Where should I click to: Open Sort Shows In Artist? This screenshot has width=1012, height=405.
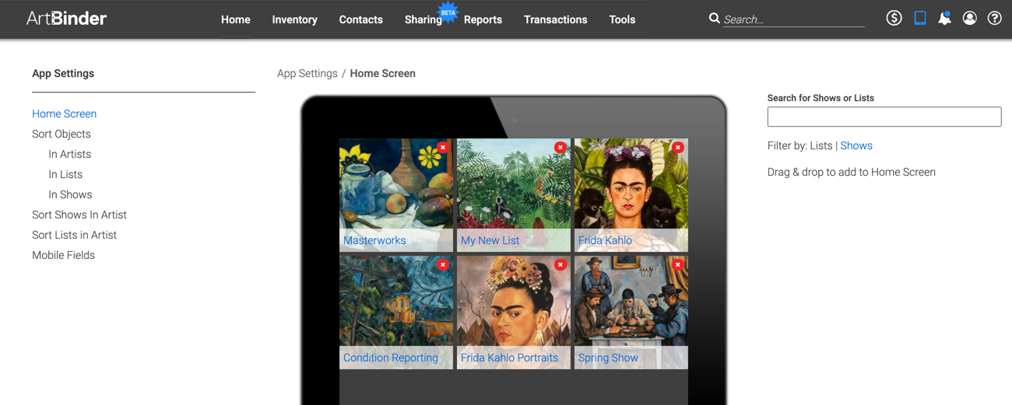(x=79, y=215)
